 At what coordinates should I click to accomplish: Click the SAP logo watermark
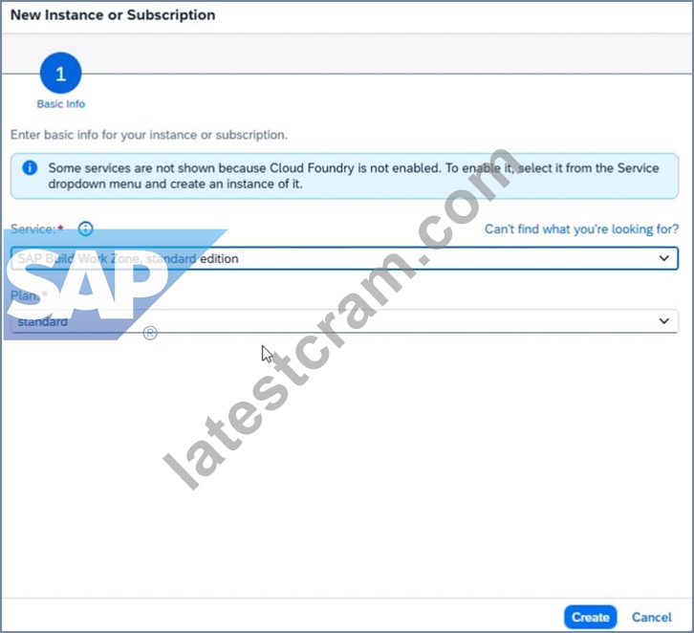(115, 285)
